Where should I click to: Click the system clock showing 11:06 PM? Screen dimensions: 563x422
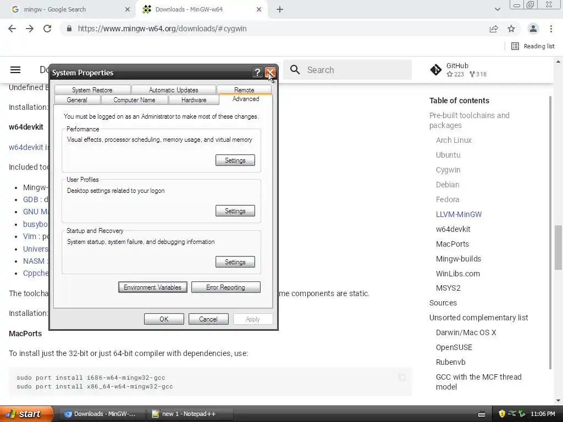[x=543, y=414]
